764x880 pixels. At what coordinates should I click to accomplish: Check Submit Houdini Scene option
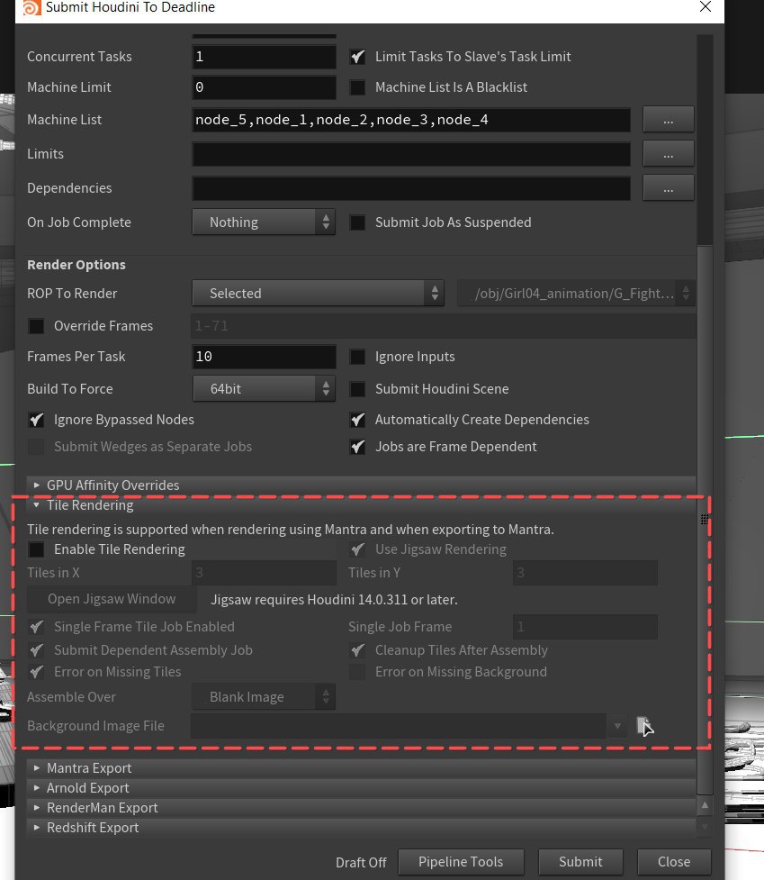click(x=357, y=389)
